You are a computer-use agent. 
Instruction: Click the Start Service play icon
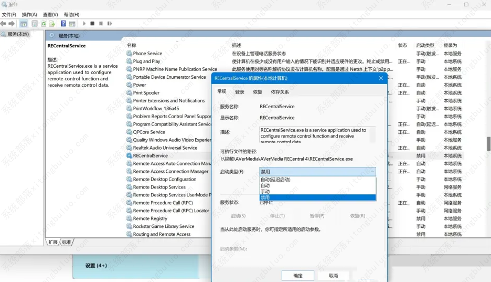click(x=84, y=24)
